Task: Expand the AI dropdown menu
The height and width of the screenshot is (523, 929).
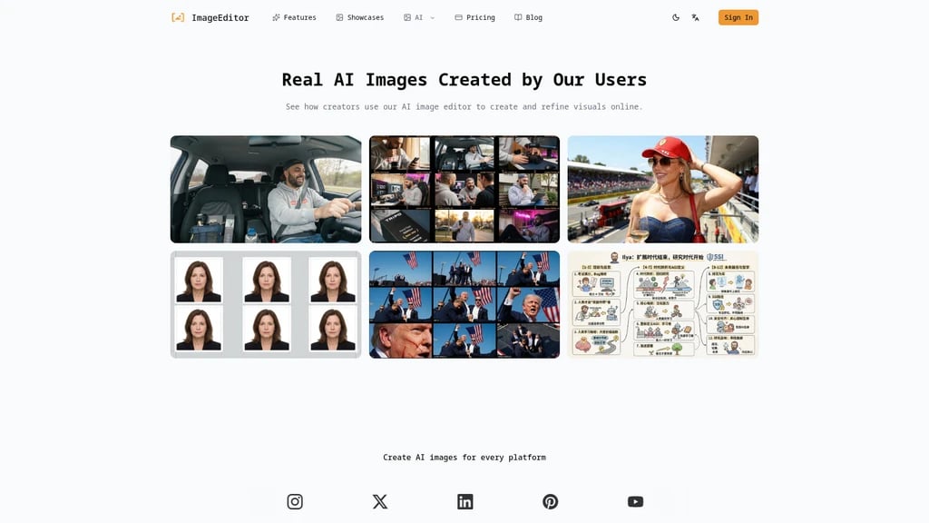Action: tap(419, 17)
